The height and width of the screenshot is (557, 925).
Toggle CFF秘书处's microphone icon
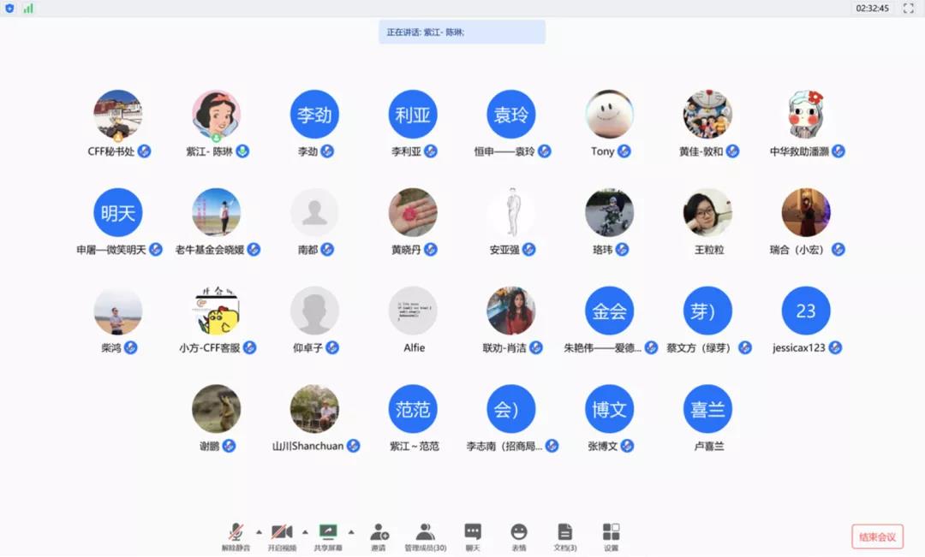pyautogui.click(x=145, y=151)
